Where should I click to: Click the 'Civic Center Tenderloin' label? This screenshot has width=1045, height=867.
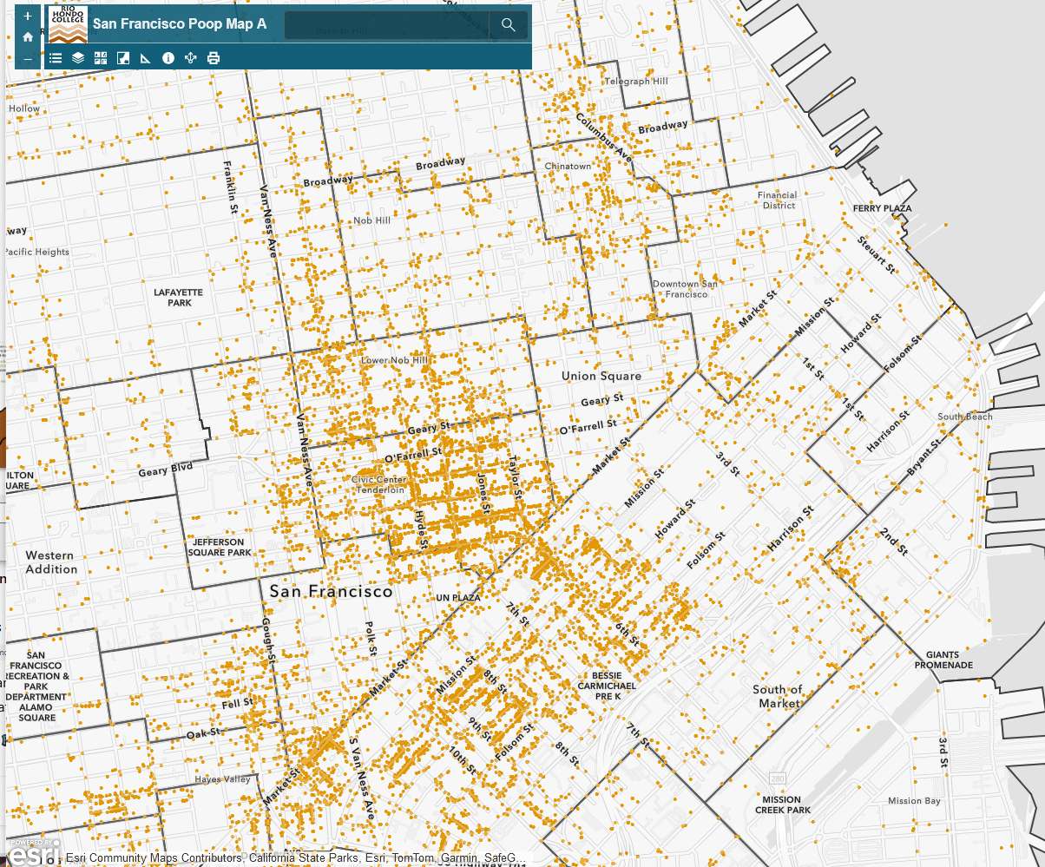point(378,484)
